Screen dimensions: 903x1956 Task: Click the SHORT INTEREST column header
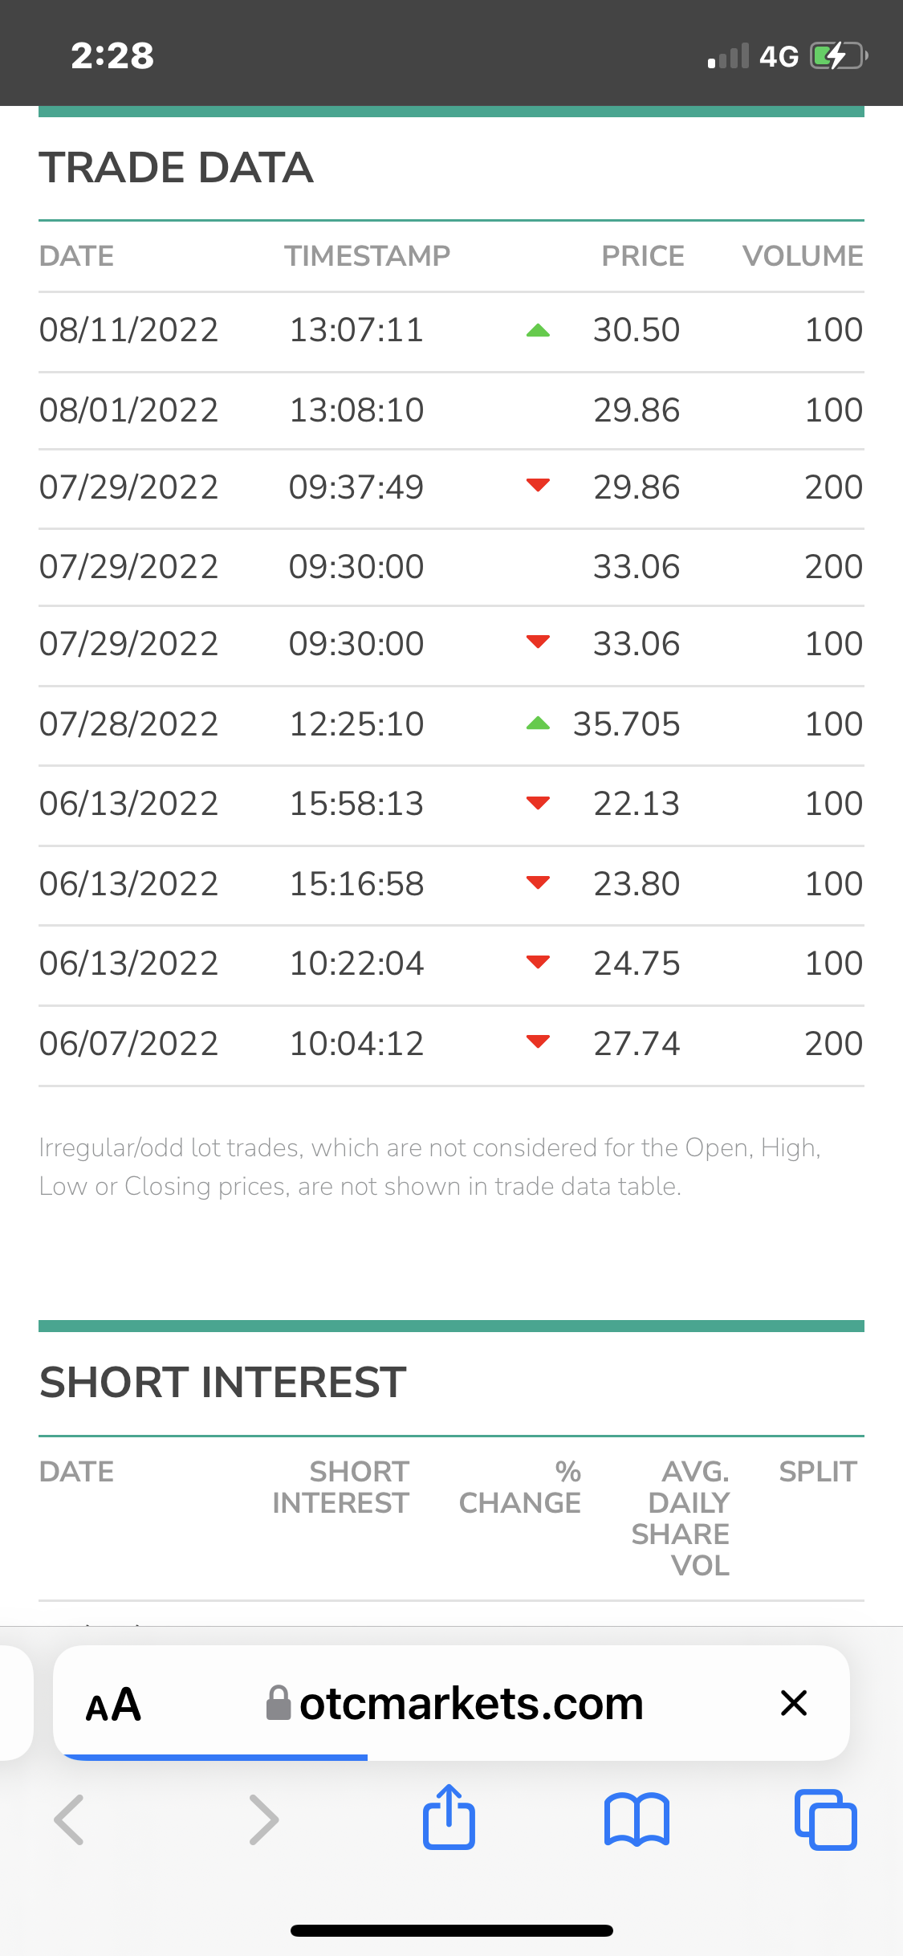click(340, 1487)
